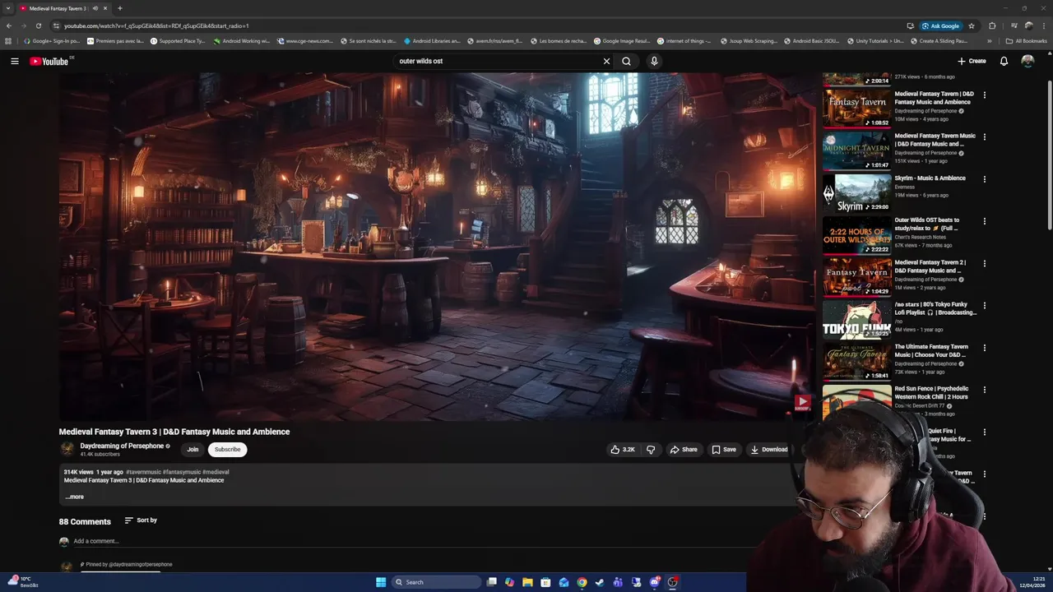The image size is (1053, 592).
Task: Open the tab search dropdown arrow
Action: pos(8,8)
